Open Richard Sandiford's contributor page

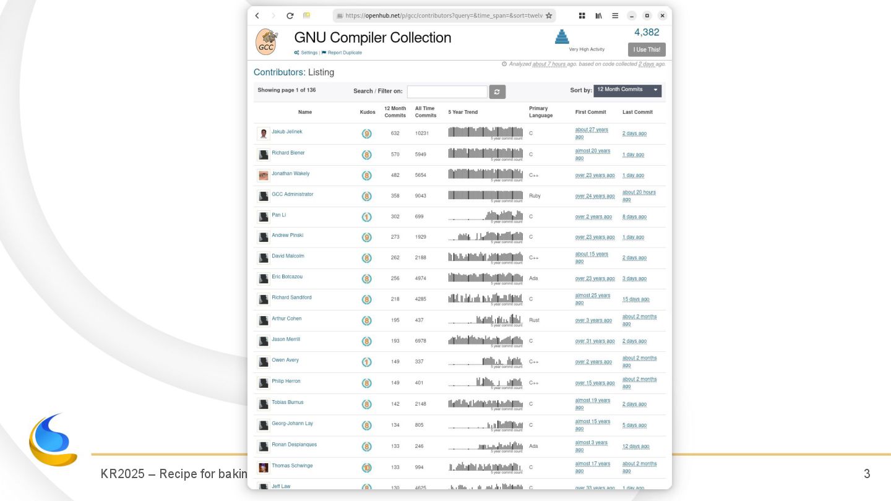pos(291,298)
